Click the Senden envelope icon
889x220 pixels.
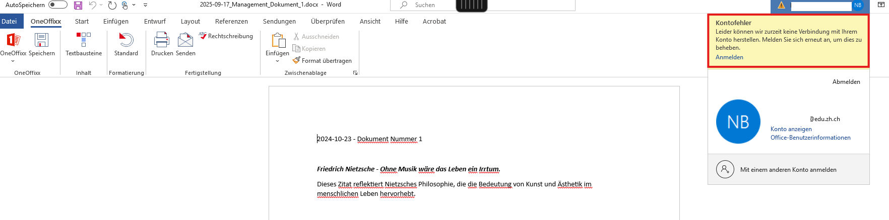point(185,40)
